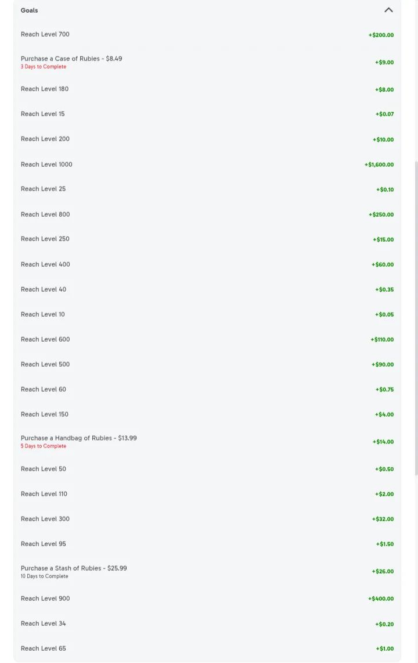Select the Reach Level 900 goal
This screenshot has height=663, width=418.
coord(45,599)
